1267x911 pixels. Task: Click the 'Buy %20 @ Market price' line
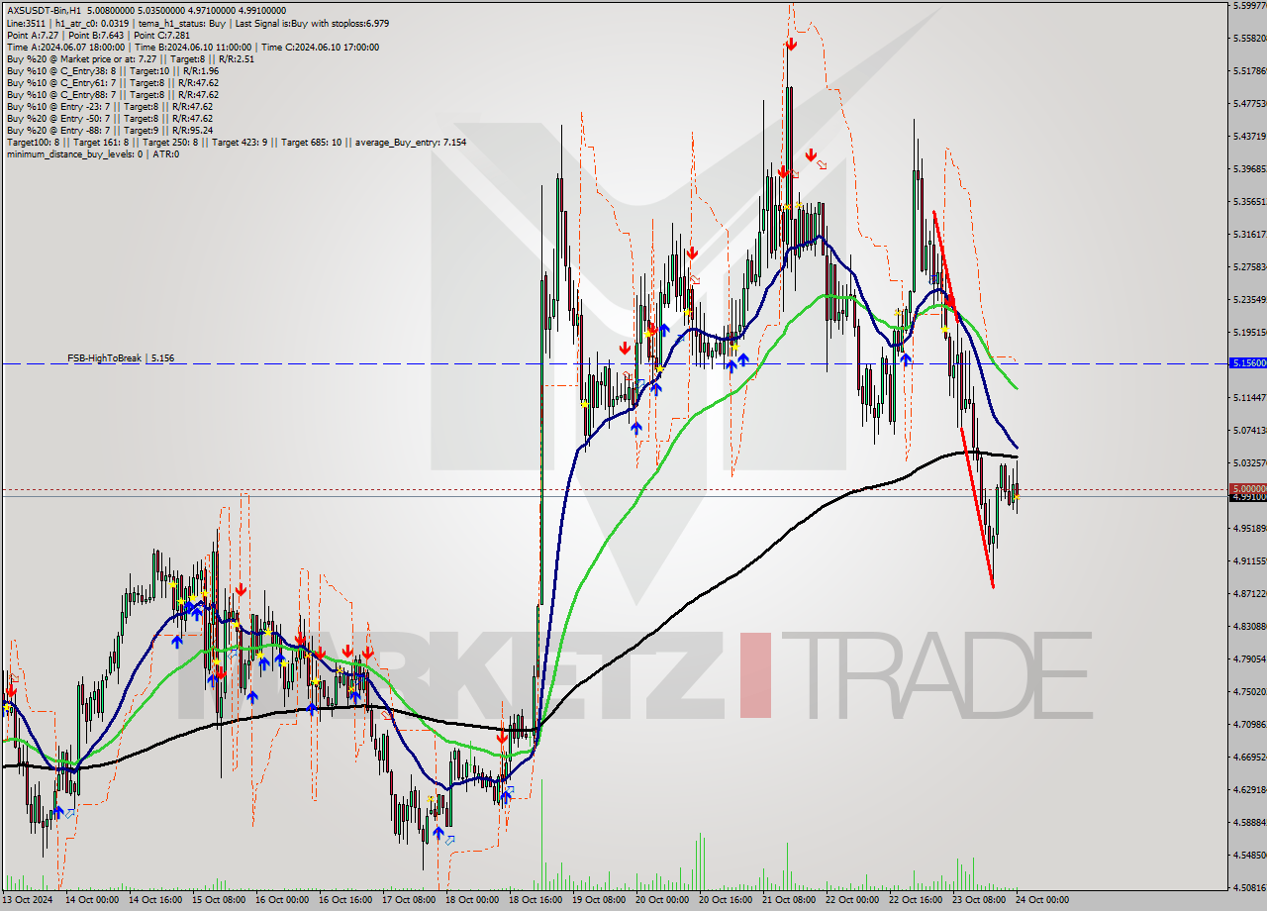click(x=130, y=59)
